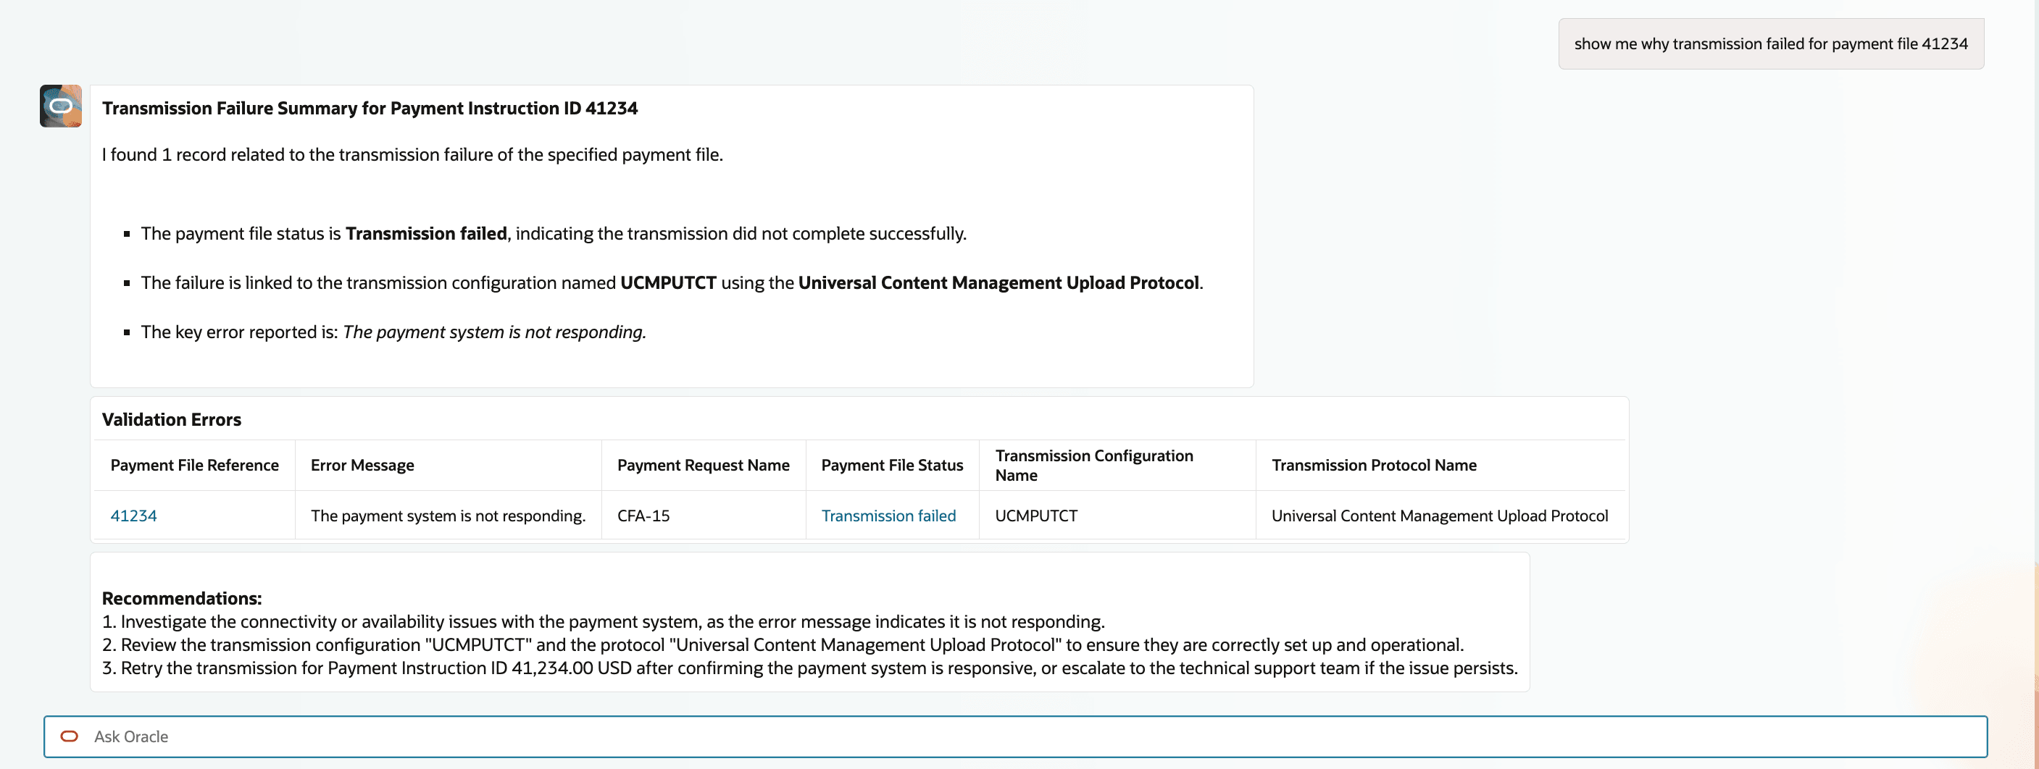The height and width of the screenshot is (769, 2039).
Task: Click recommendation 1 about investigating connectivity
Action: tap(603, 622)
